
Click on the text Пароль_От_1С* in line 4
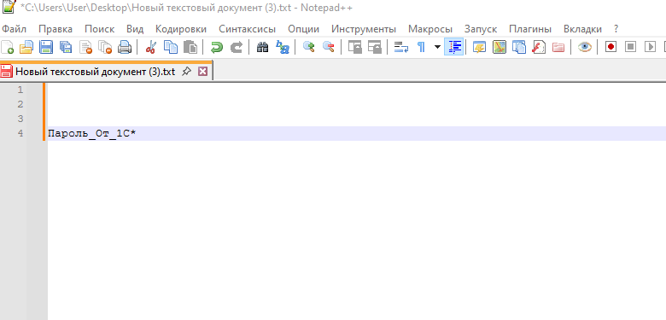pyautogui.click(x=91, y=134)
